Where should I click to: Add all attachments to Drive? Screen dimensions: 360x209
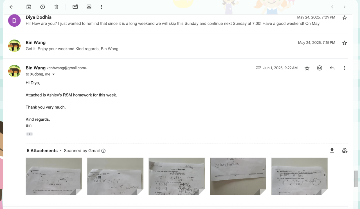click(345, 151)
